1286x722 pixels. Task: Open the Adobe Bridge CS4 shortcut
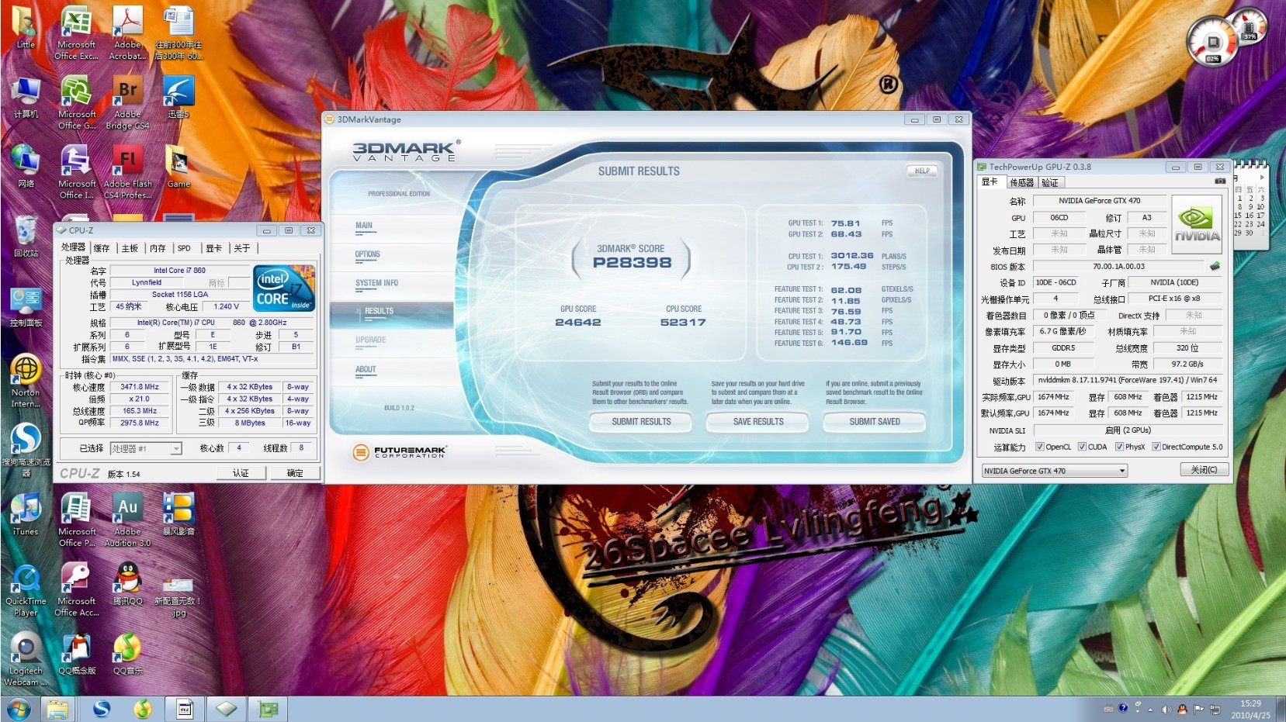click(127, 102)
